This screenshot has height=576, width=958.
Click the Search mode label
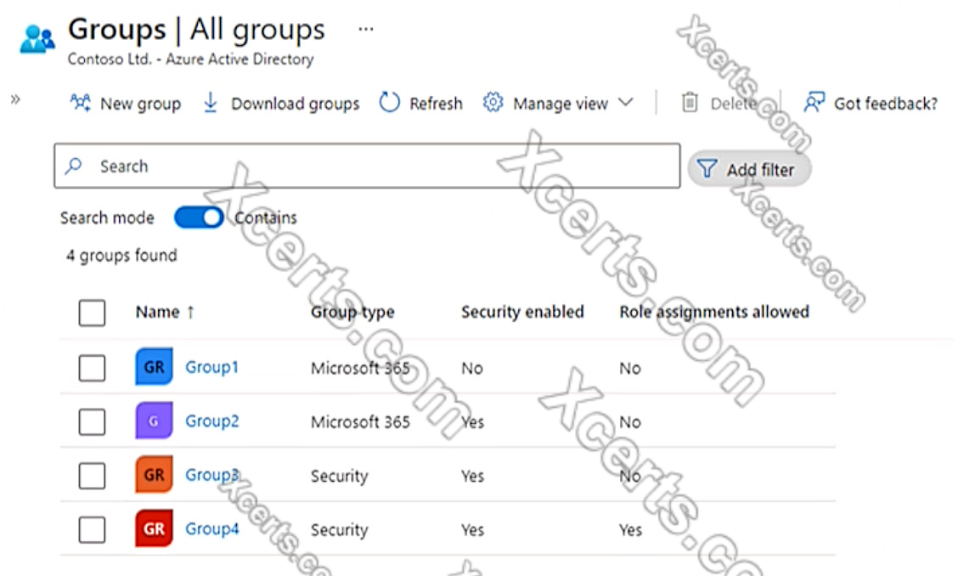click(107, 217)
